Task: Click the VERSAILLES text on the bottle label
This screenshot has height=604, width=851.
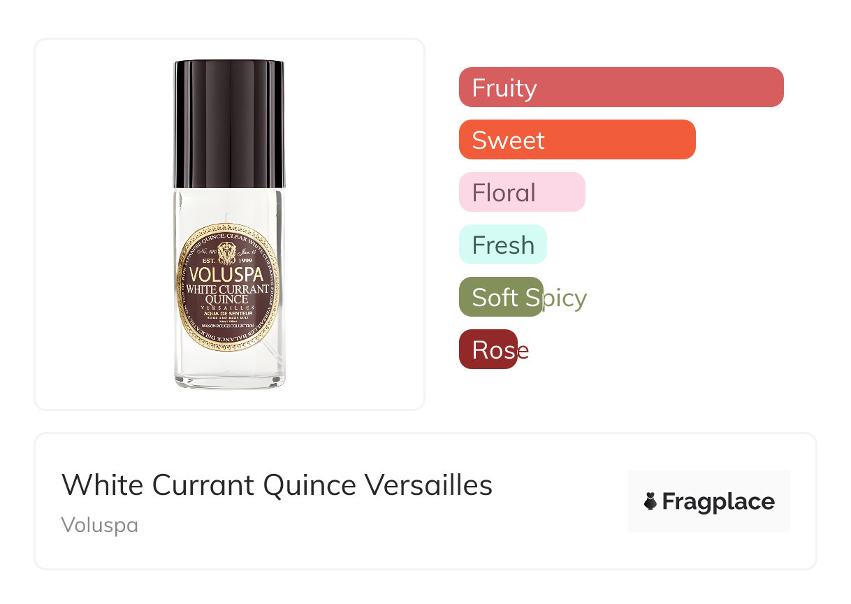Action: tap(227, 308)
